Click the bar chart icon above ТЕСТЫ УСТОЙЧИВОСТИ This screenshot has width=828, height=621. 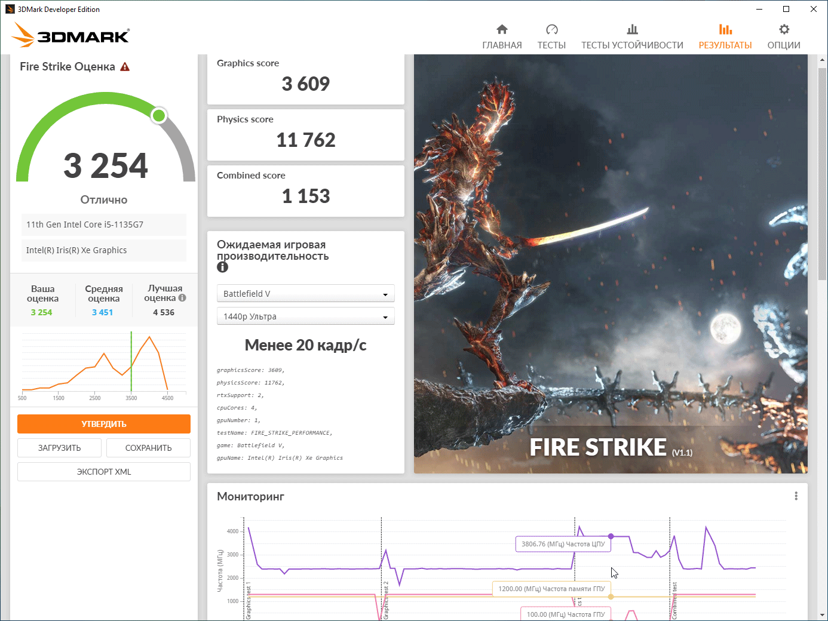click(632, 29)
